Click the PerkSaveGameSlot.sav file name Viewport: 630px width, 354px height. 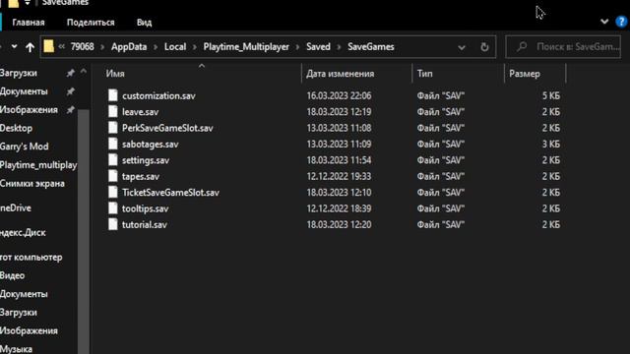(167, 128)
